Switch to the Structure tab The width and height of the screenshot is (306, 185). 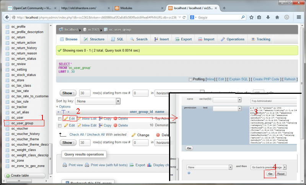(94, 39)
